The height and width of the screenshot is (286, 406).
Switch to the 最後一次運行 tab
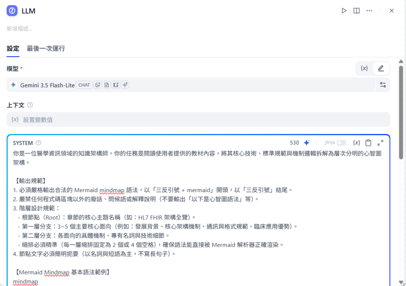46,49
